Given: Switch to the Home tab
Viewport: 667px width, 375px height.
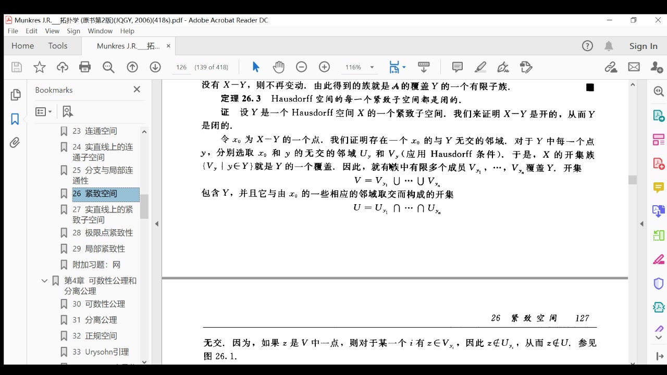Looking at the screenshot, I should [x=22, y=46].
